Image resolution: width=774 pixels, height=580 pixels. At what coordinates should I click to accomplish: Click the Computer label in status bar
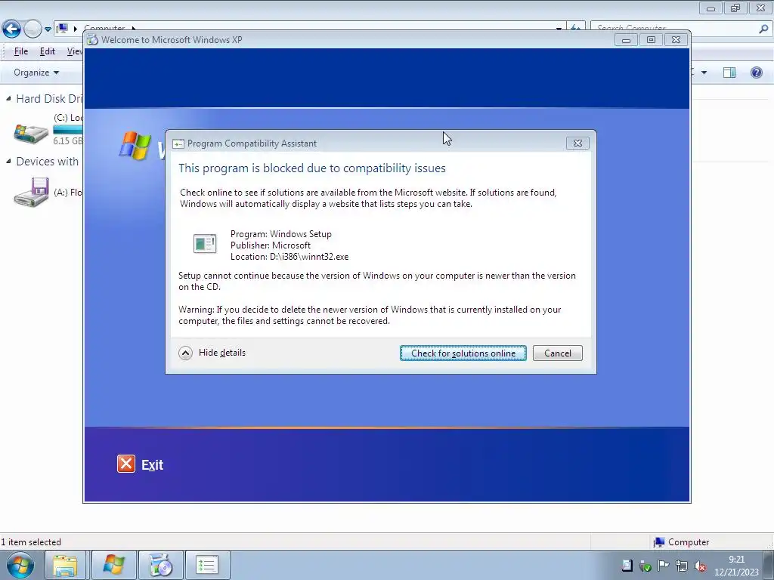tap(689, 542)
